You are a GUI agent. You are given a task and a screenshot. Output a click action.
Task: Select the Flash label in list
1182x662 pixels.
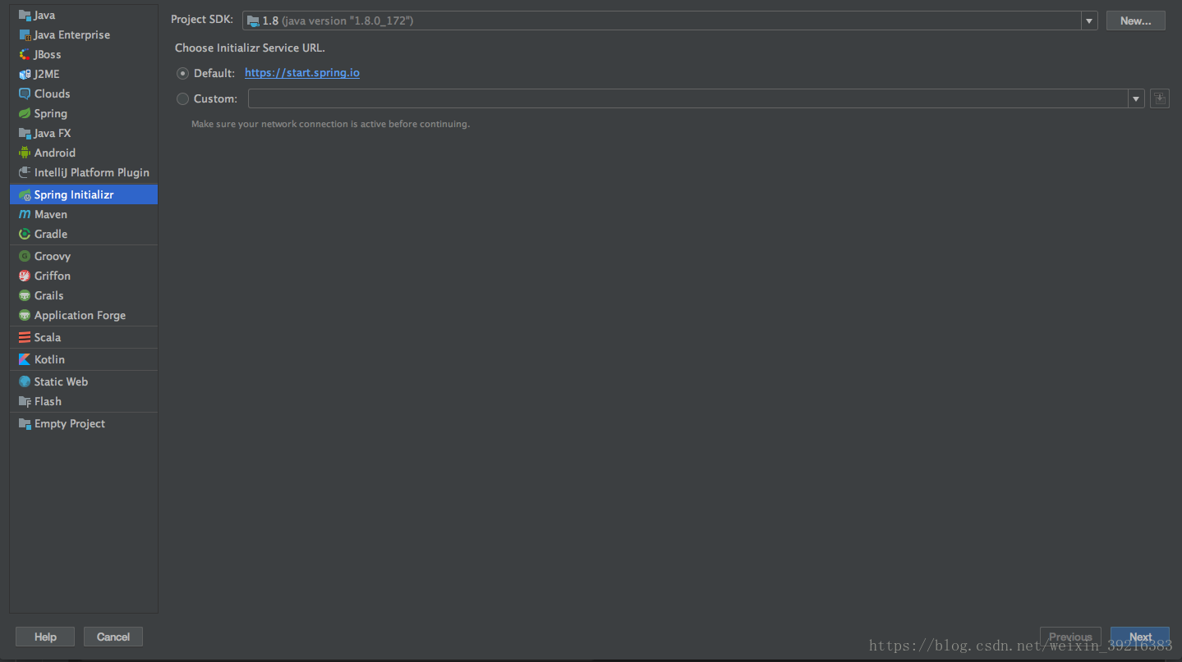[48, 402]
